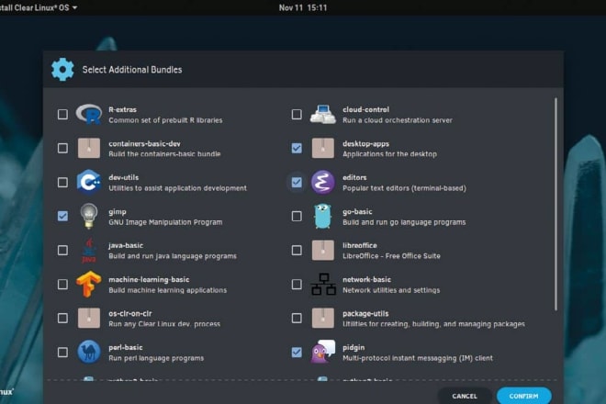Check the go-basic checkbox
The width and height of the screenshot is (606, 404).
(x=297, y=216)
